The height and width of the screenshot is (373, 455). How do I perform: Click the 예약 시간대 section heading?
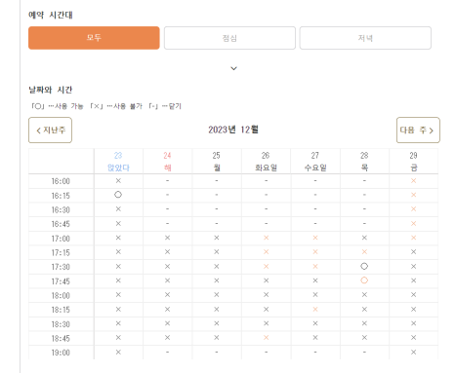pos(51,15)
